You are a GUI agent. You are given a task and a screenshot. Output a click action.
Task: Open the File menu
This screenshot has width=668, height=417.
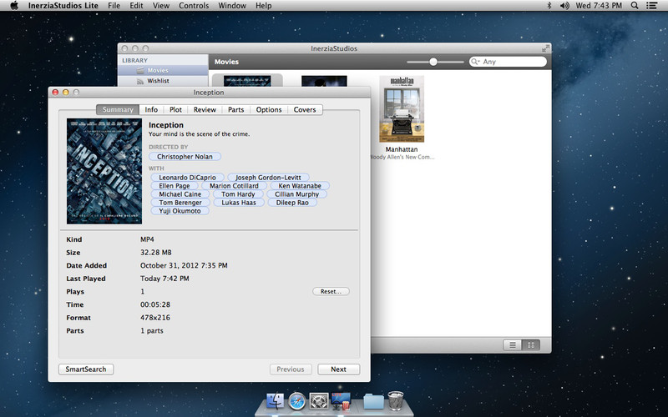[114, 6]
